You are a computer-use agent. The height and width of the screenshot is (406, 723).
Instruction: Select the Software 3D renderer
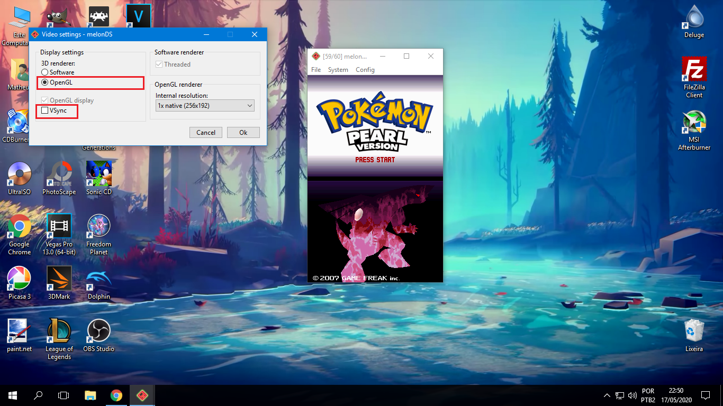[x=45, y=72]
